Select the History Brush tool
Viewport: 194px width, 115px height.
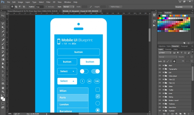click(x=3, y=52)
